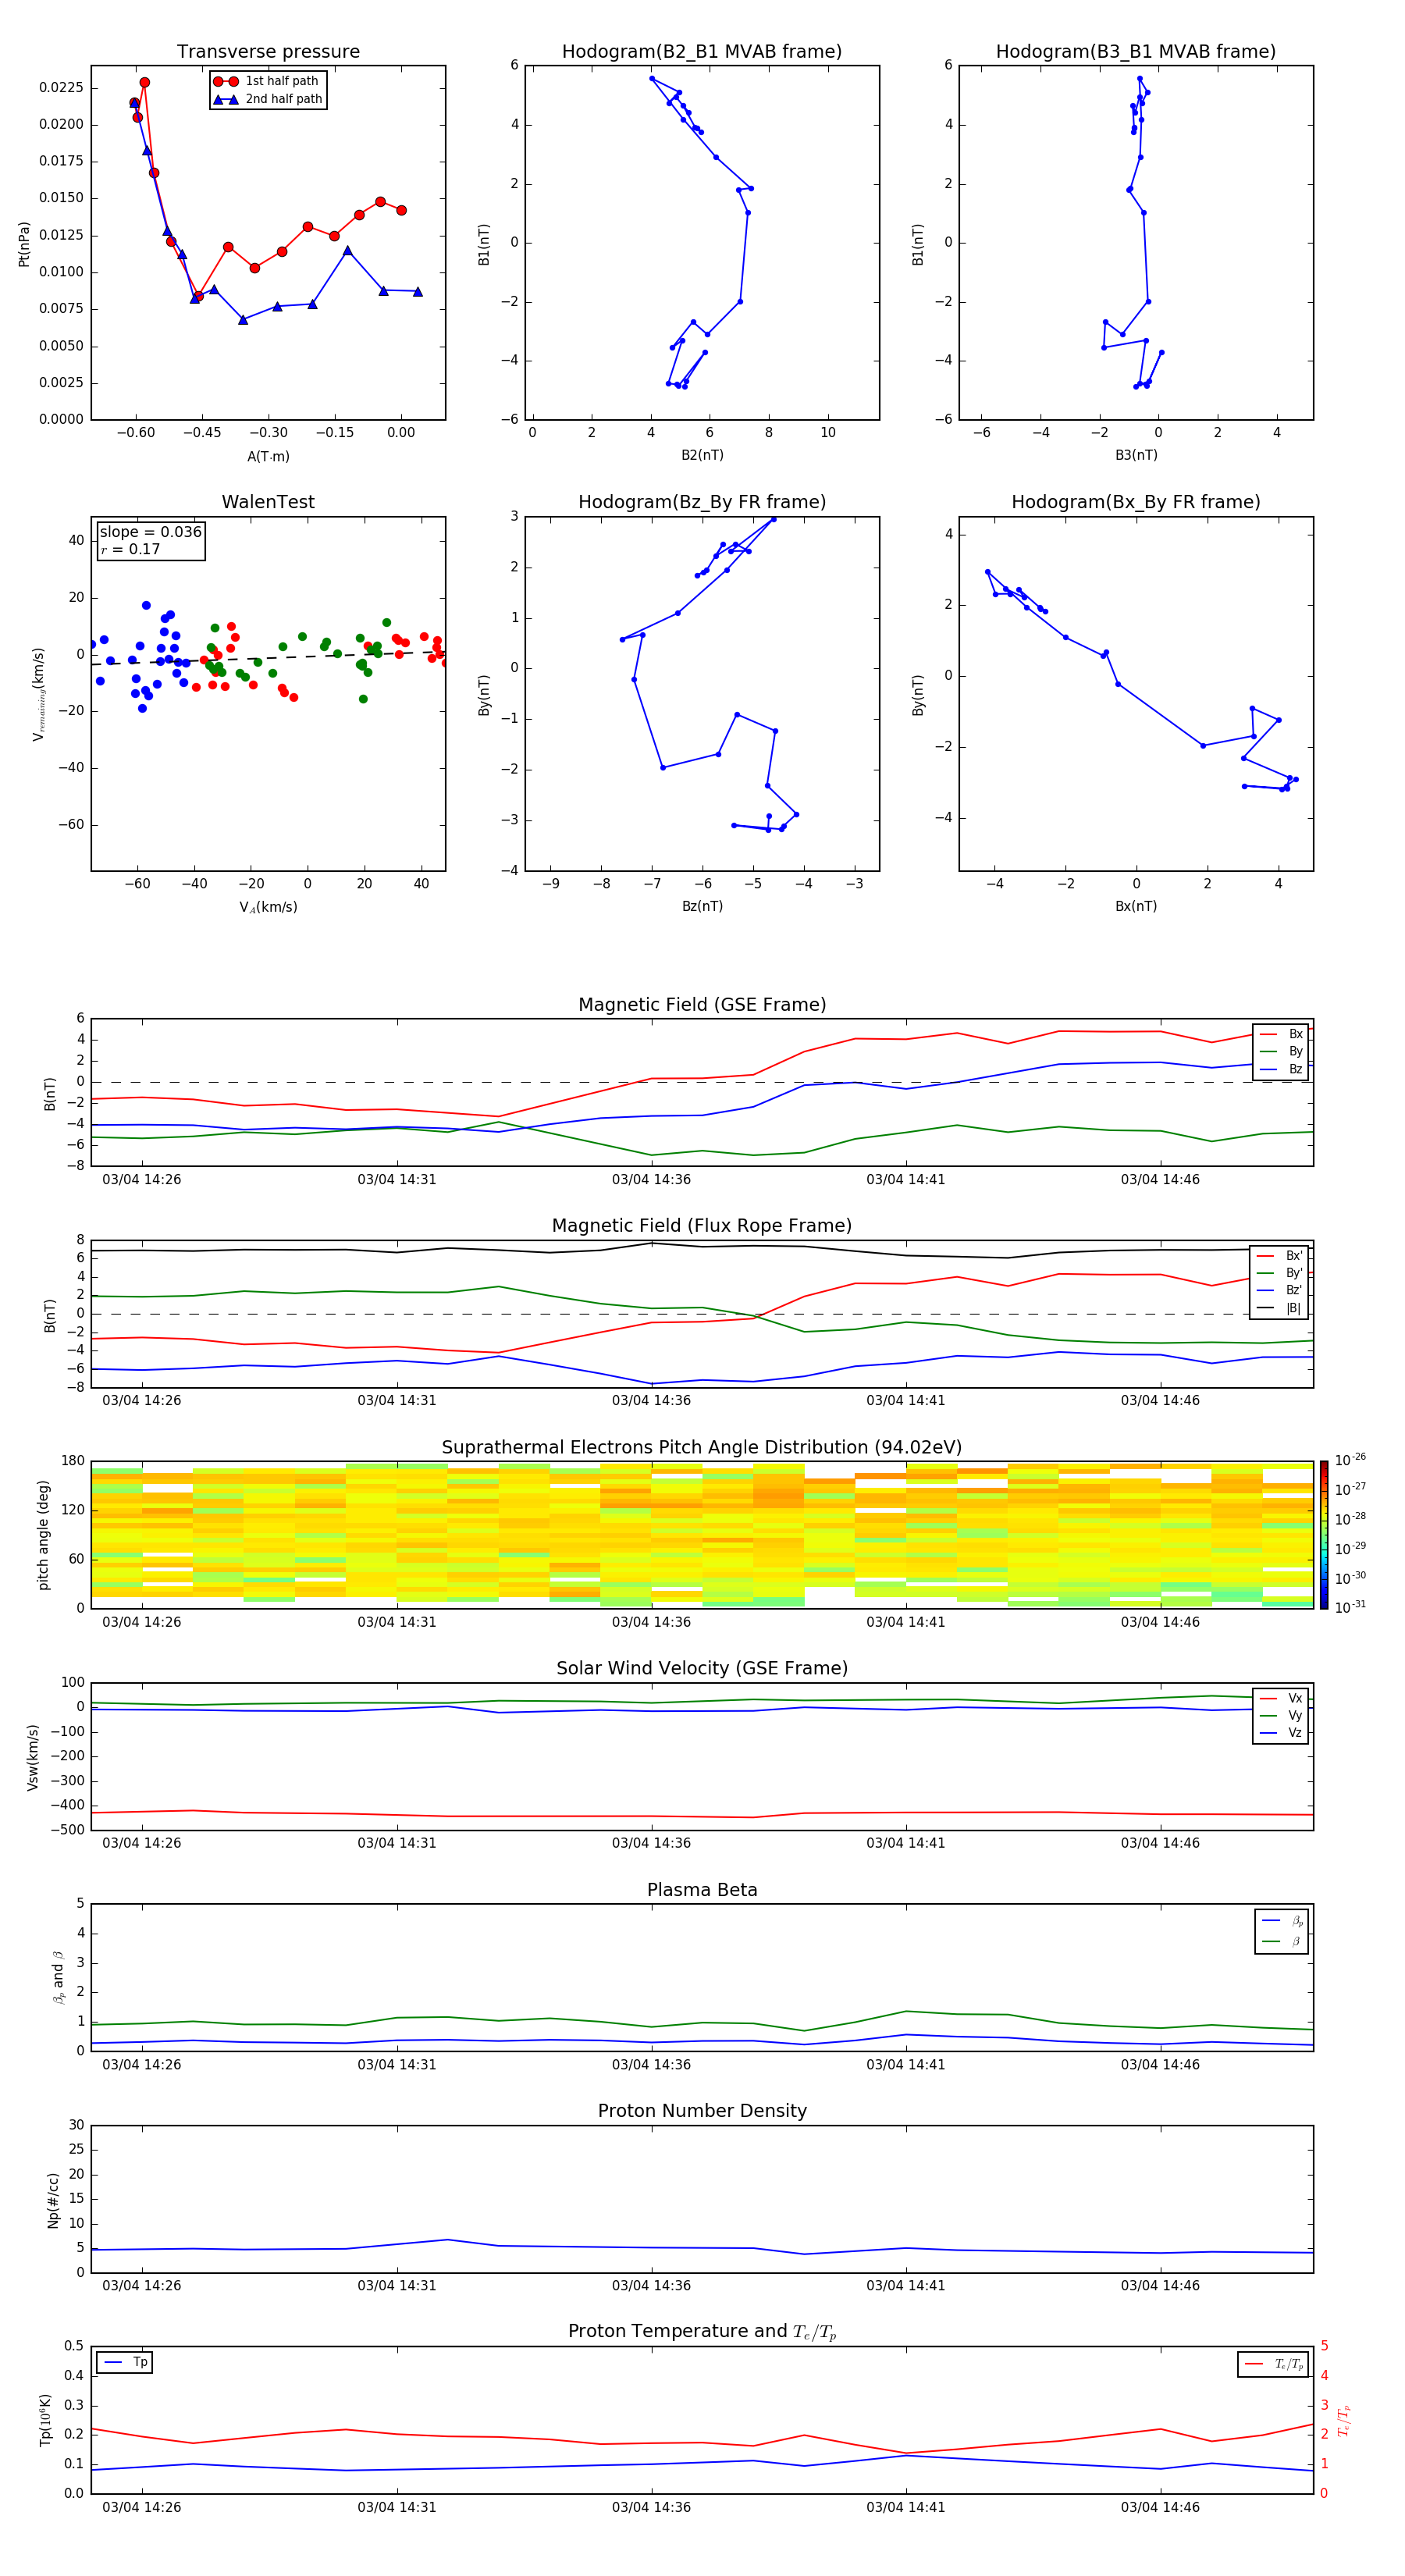Viewport: 1405px width, 2576px height.
Task: Select the "1st half path" legend entry
Action: 268,81
